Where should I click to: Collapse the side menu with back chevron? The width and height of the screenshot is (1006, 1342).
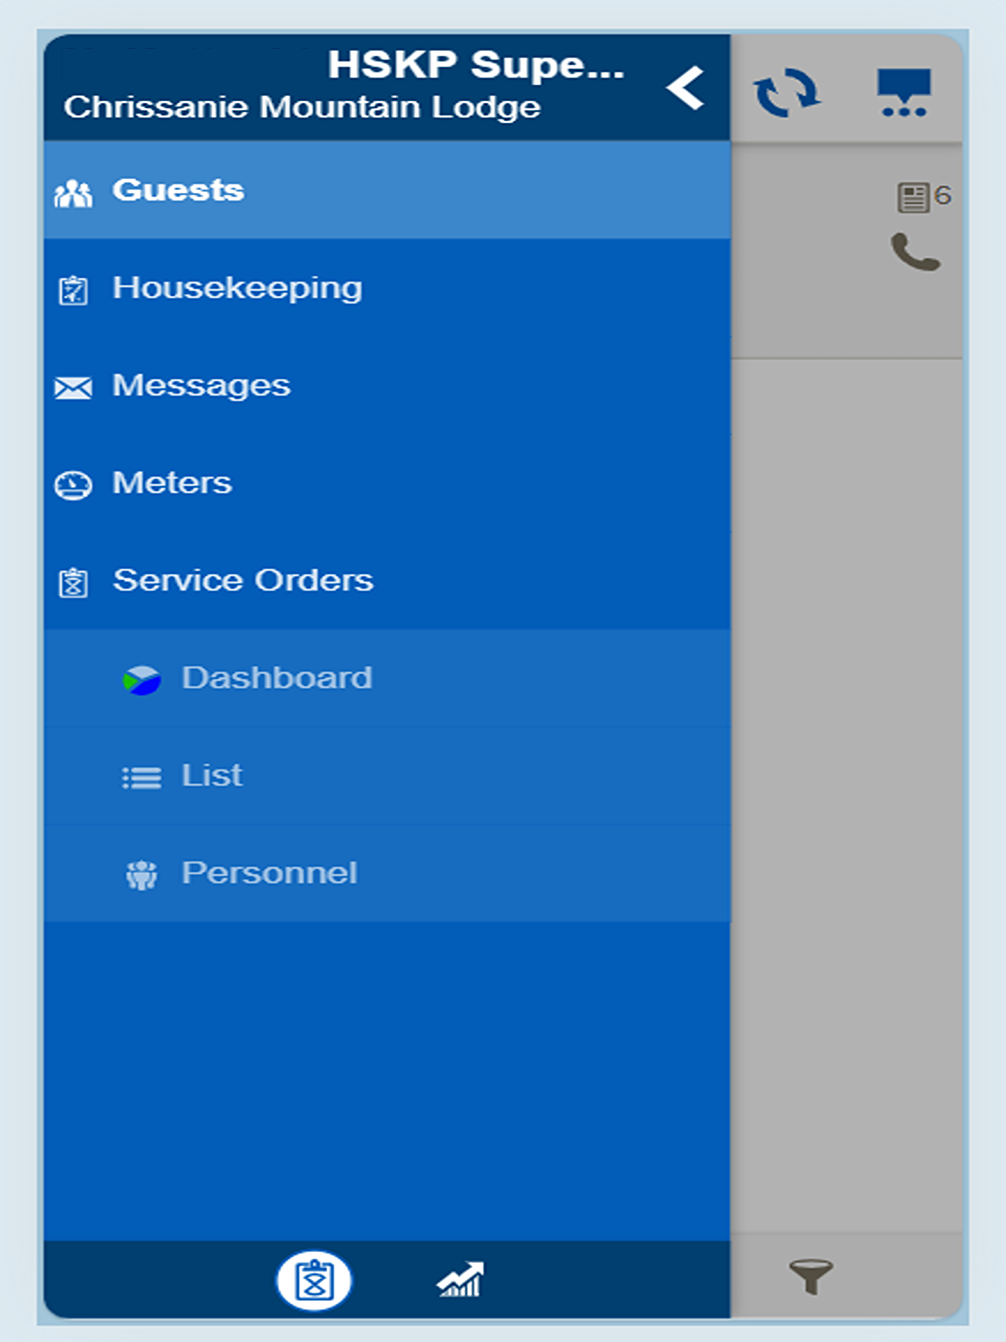click(x=686, y=88)
